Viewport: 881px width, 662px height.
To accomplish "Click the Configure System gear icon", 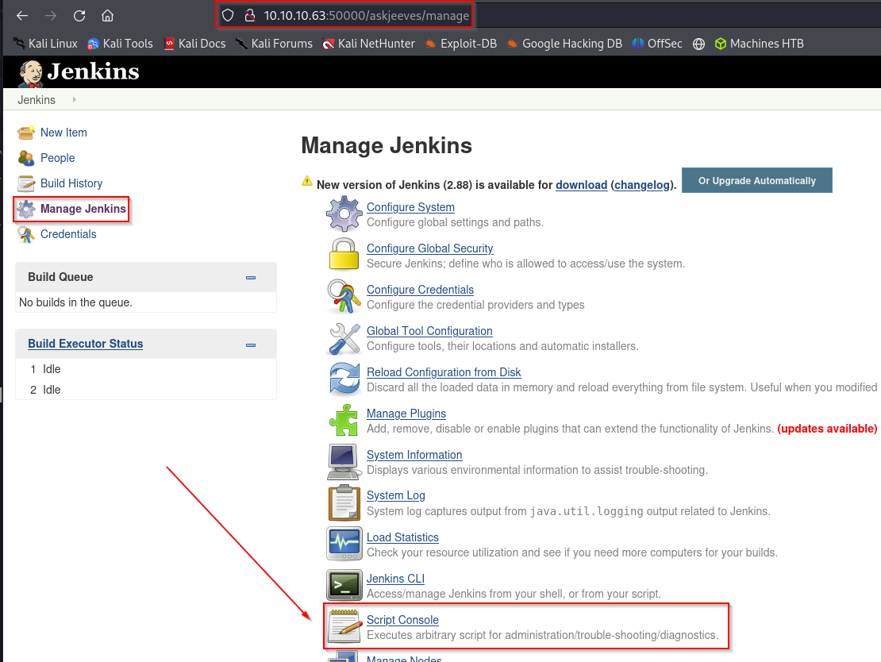I will tap(344, 214).
